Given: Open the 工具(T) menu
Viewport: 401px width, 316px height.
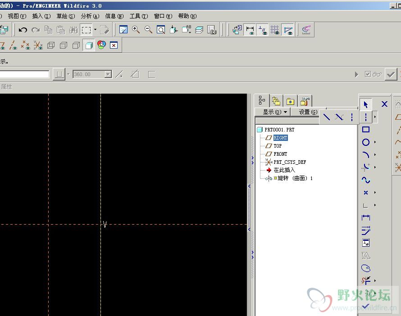Looking at the screenshot, I should click(x=139, y=16).
